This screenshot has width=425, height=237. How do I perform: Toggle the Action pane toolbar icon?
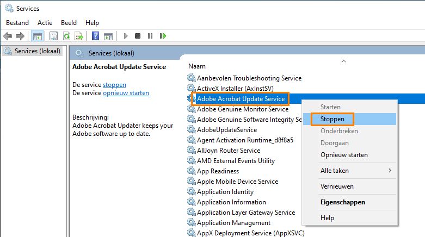click(x=108, y=36)
